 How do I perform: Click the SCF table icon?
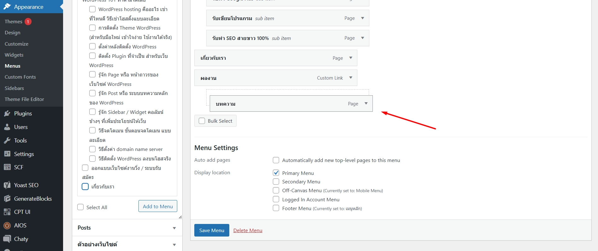7,167
